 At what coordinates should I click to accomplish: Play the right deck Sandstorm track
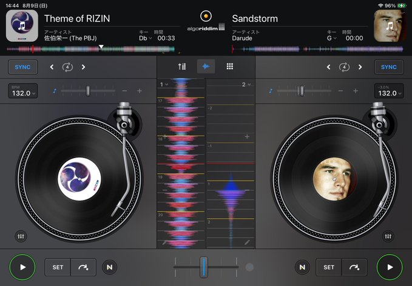pyautogui.click(x=390, y=267)
